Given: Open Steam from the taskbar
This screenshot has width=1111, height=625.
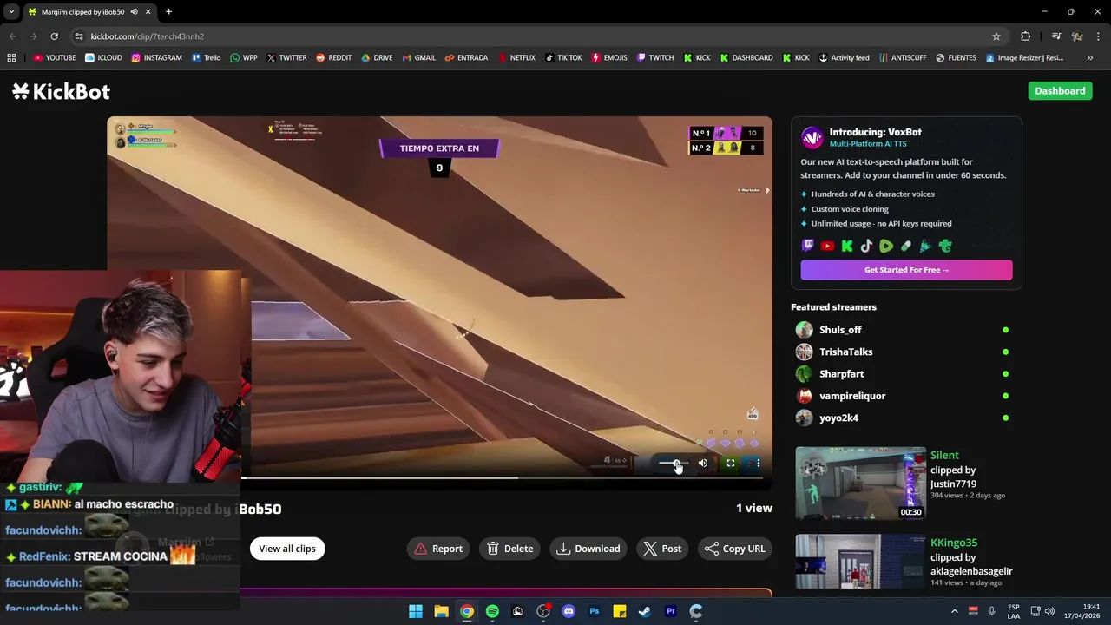Looking at the screenshot, I should [645, 612].
